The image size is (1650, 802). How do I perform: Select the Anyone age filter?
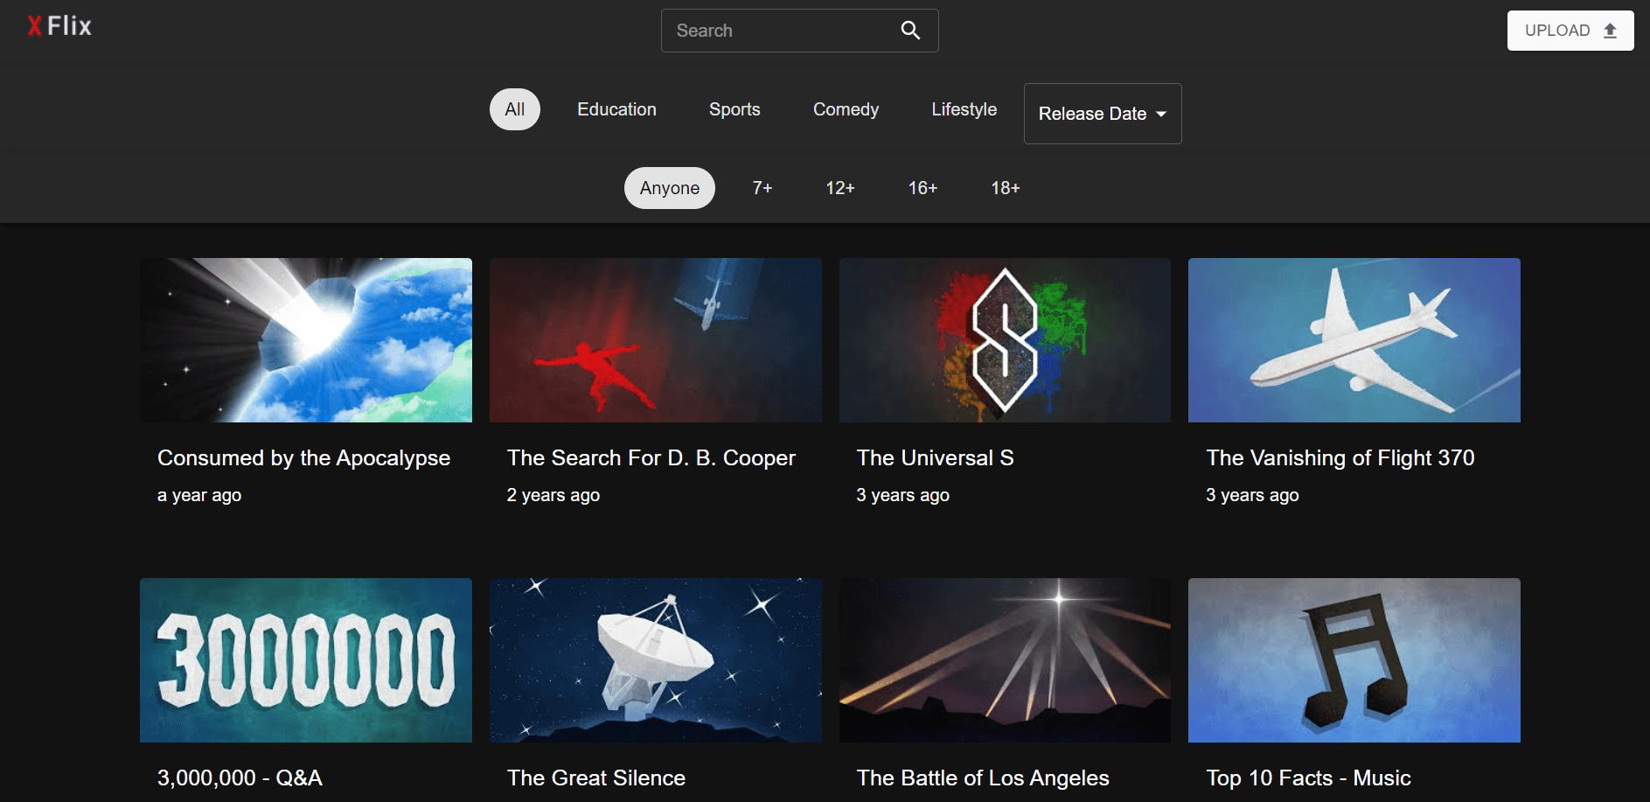click(669, 188)
